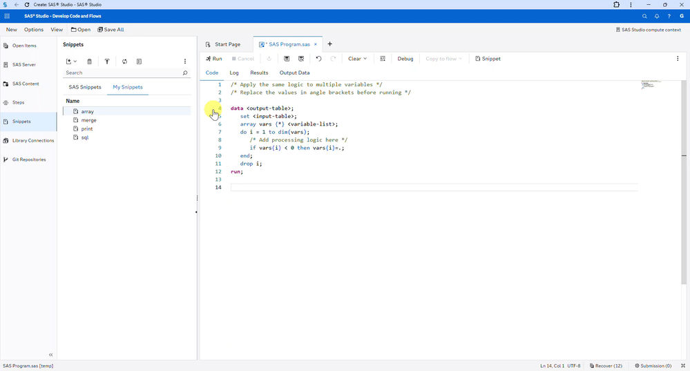
Task: Switch to My Snippets tab
Action: coord(128,87)
